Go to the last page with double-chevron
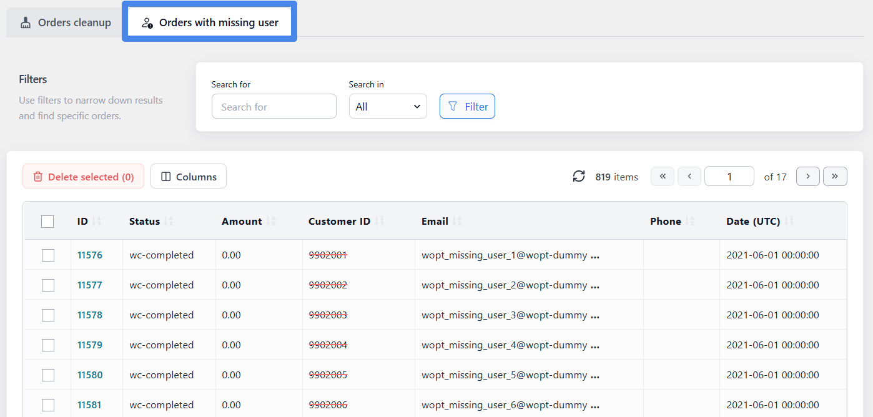This screenshot has height=417, width=873. tap(835, 177)
